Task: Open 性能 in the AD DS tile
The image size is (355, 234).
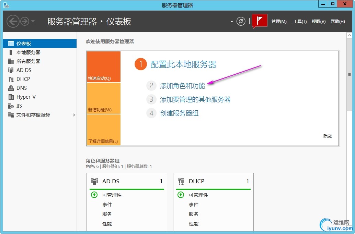Action: coord(107,224)
